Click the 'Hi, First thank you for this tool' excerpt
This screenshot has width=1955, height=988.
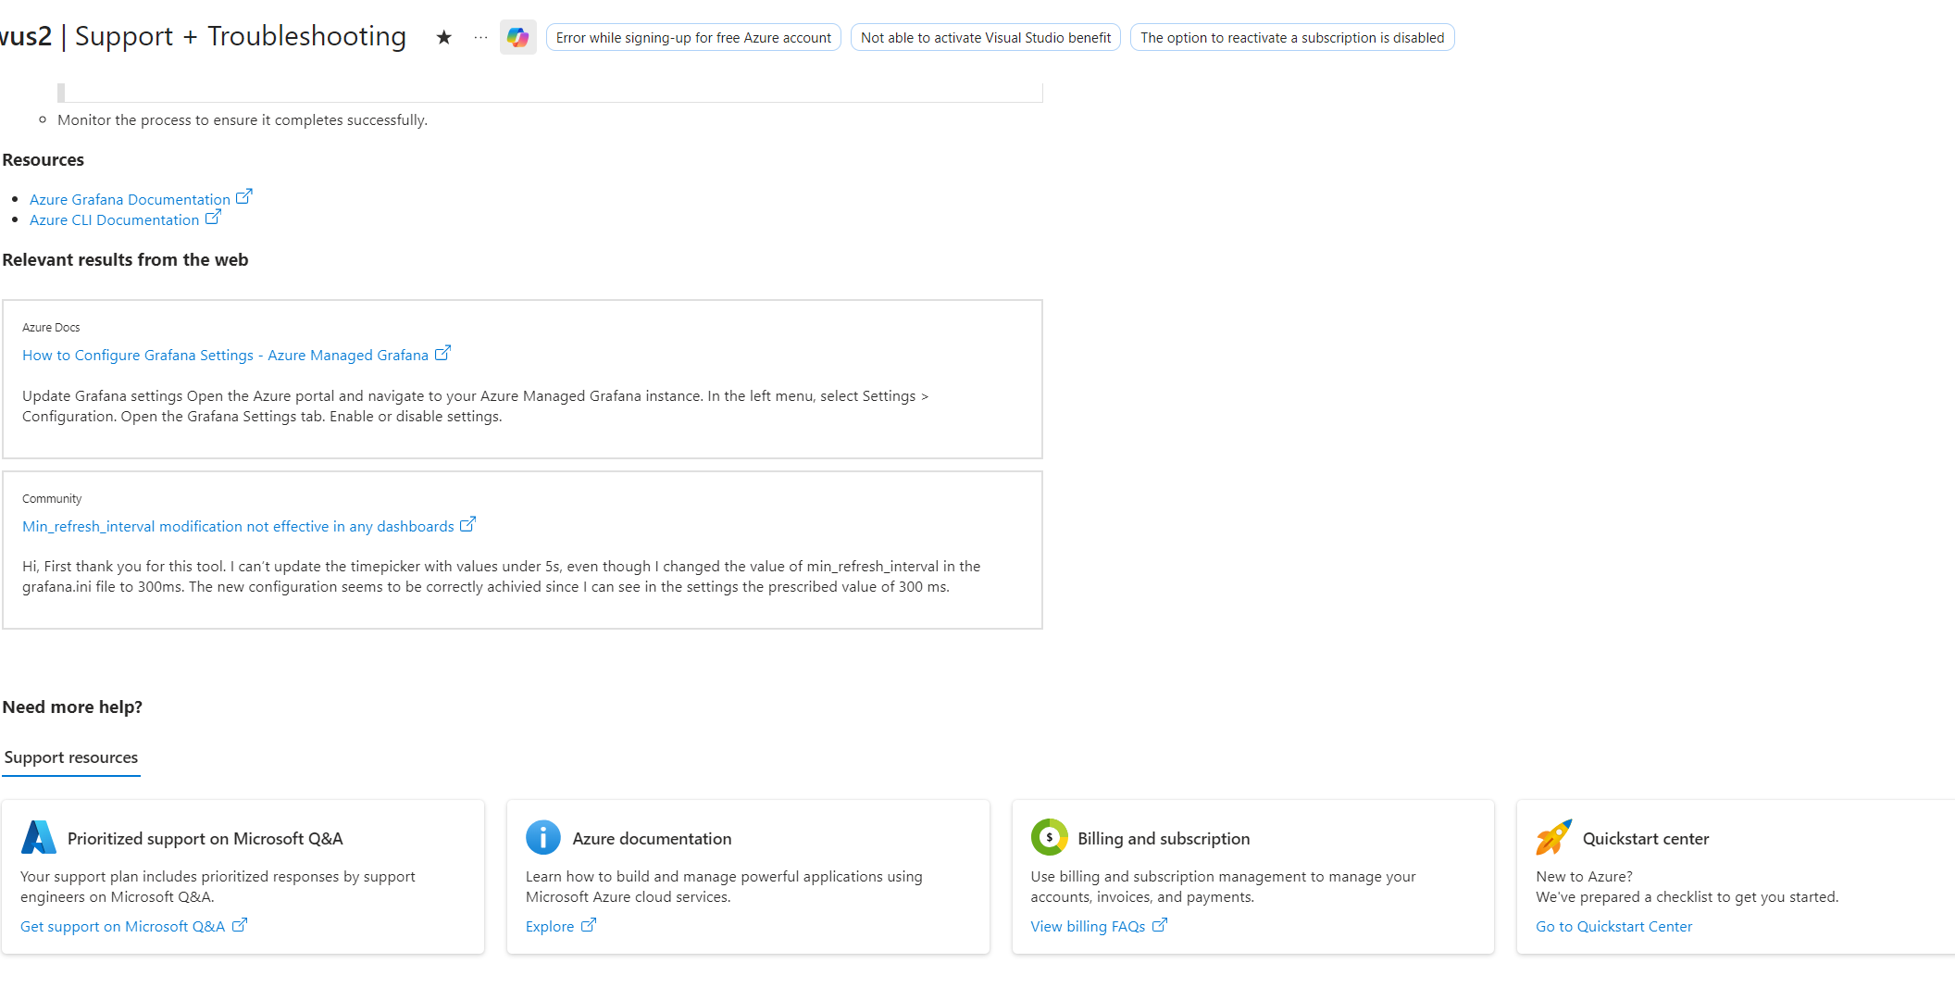click(501, 576)
